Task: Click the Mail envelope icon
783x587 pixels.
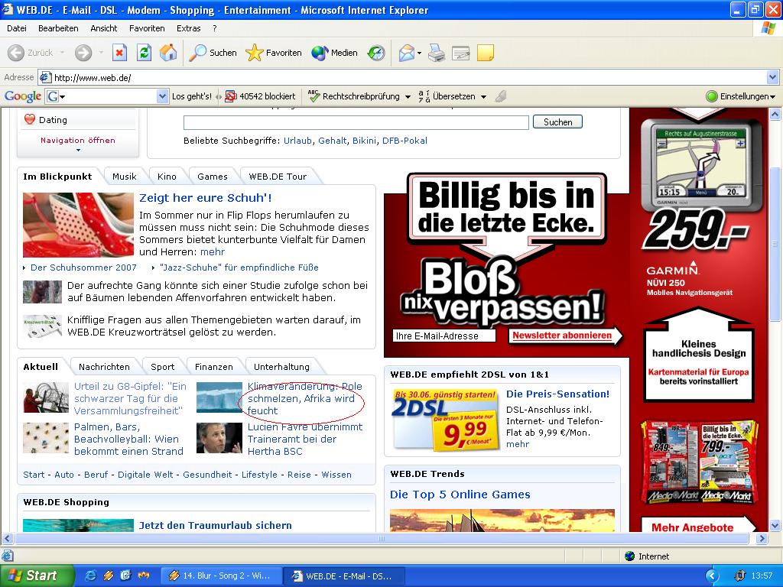Action: [x=407, y=53]
